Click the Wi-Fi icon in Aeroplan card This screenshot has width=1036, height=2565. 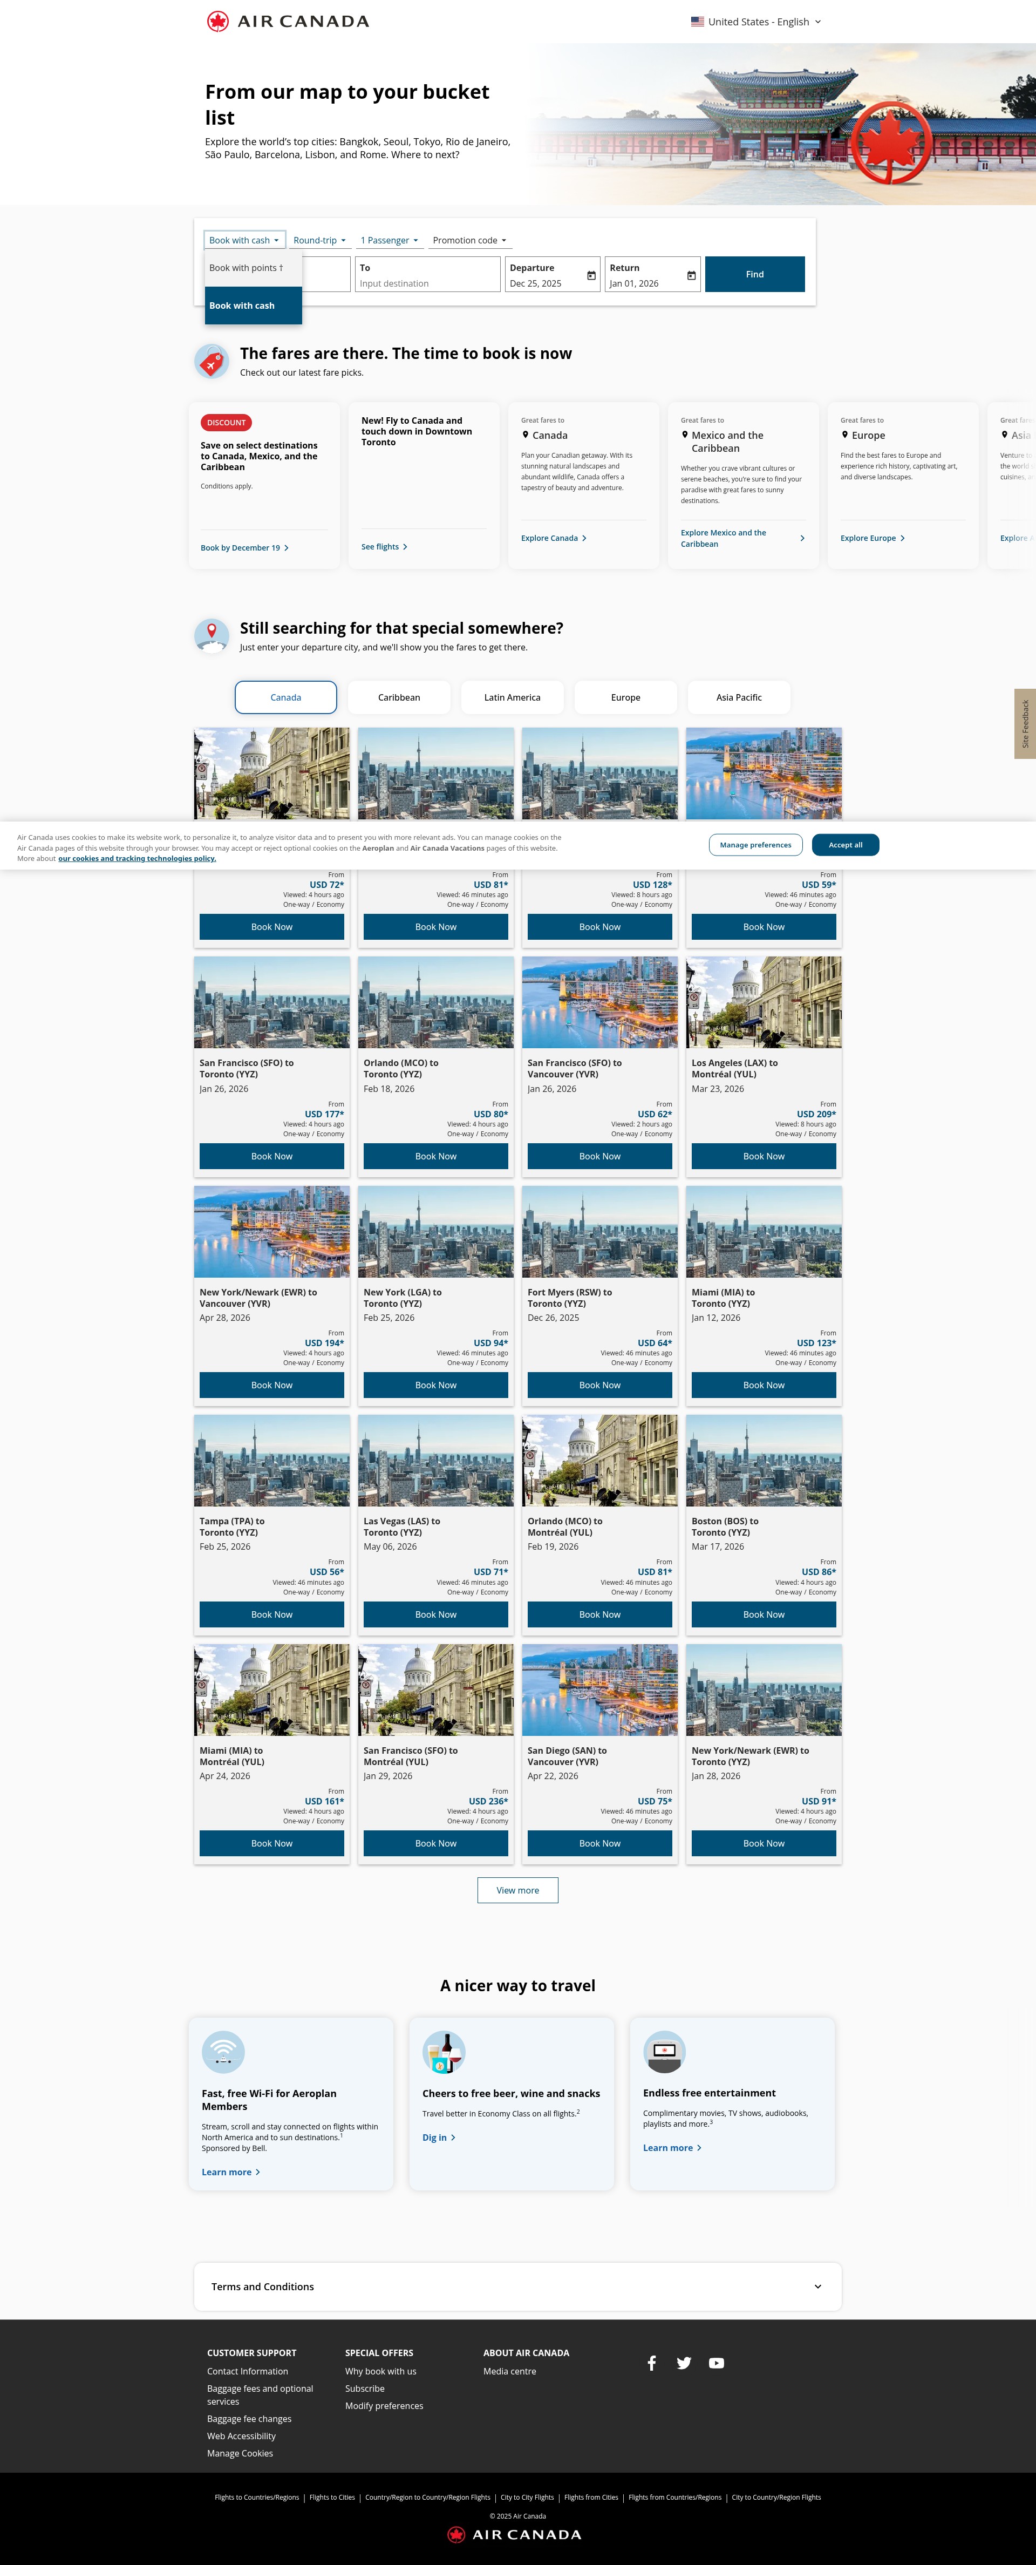[x=223, y=2052]
